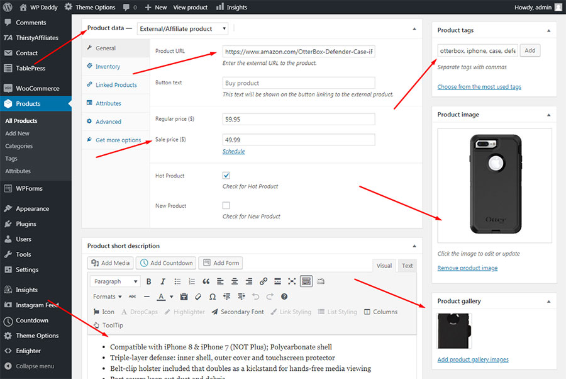Screen dimensions: 566x379
Task: Click the text color A icon
Action: (x=161, y=297)
